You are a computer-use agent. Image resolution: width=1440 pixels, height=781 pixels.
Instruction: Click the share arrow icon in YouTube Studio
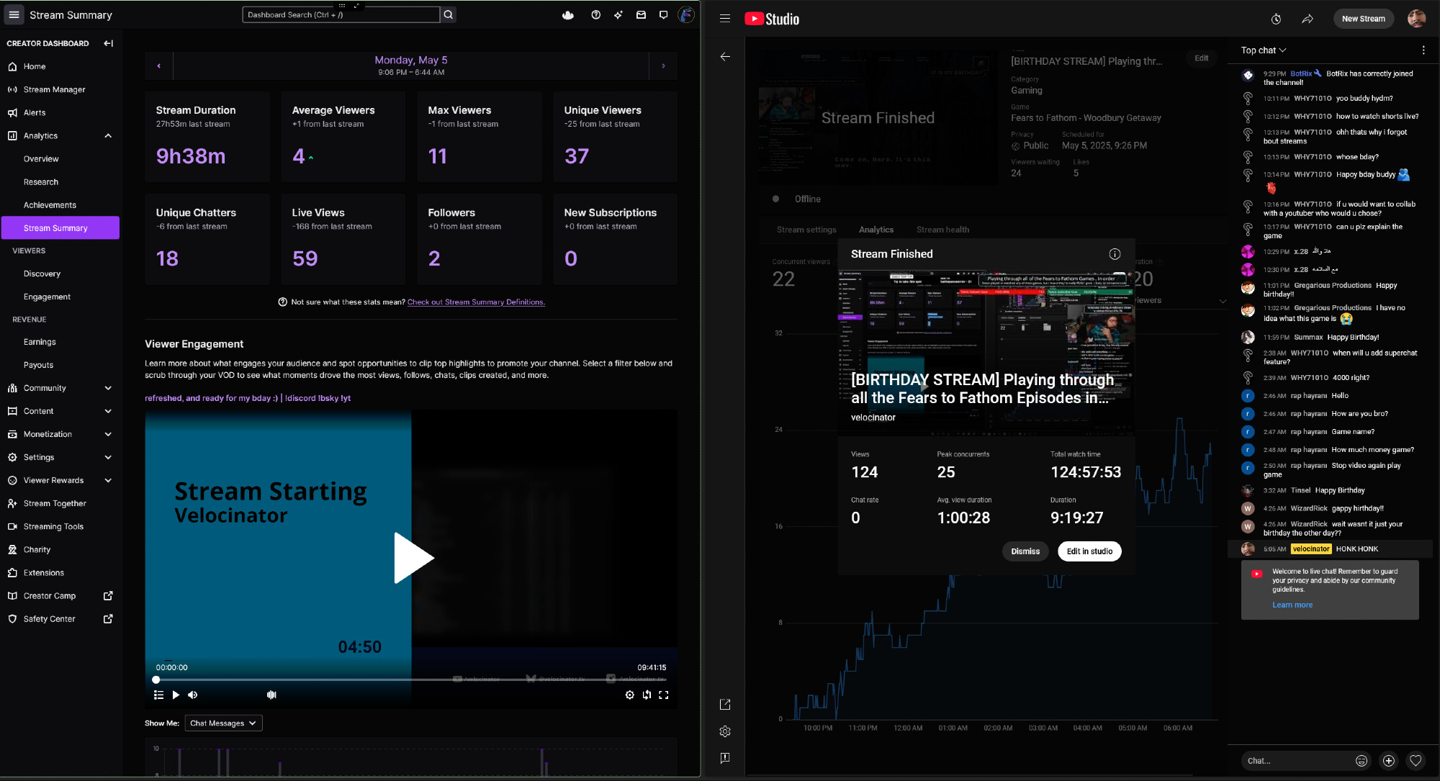1308,19
